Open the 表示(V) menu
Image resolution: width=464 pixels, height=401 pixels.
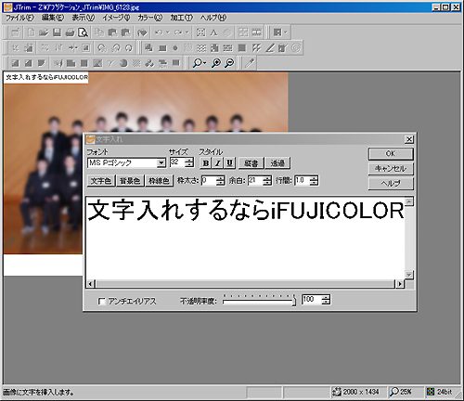click(x=84, y=18)
